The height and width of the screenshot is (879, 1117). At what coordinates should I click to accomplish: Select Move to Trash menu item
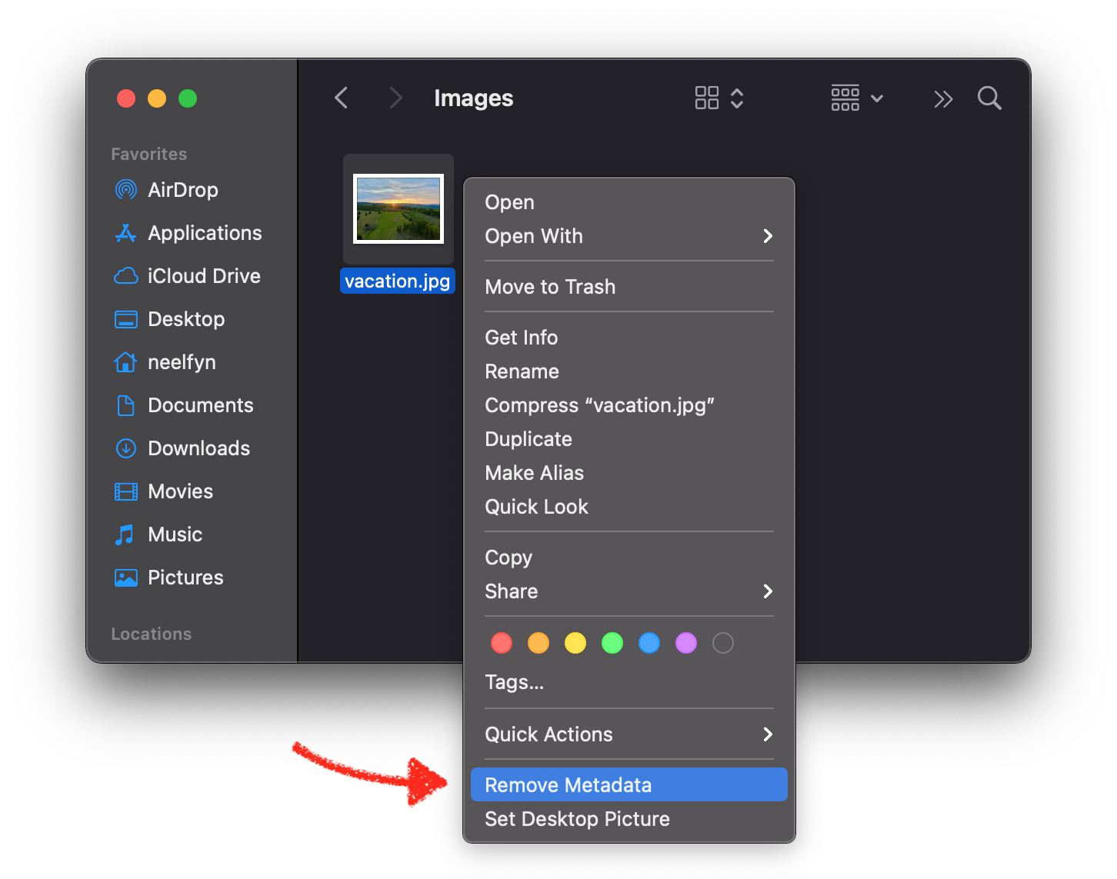pyautogui.click(x=550, y=287)
